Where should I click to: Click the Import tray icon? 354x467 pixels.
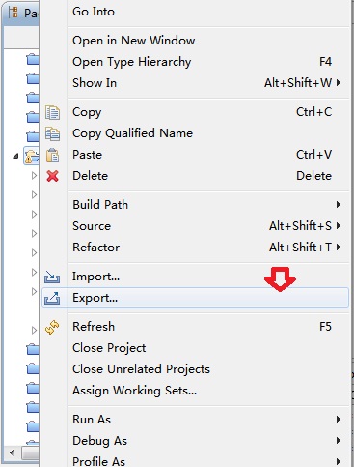[x=52, y=277]
